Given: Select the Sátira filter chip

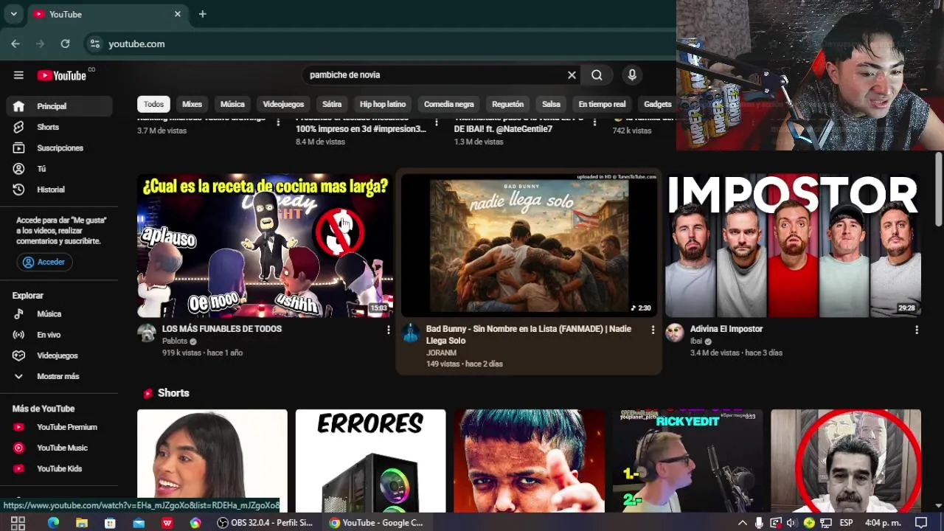Looking at the screenshot, I should [x=332, y=104].
